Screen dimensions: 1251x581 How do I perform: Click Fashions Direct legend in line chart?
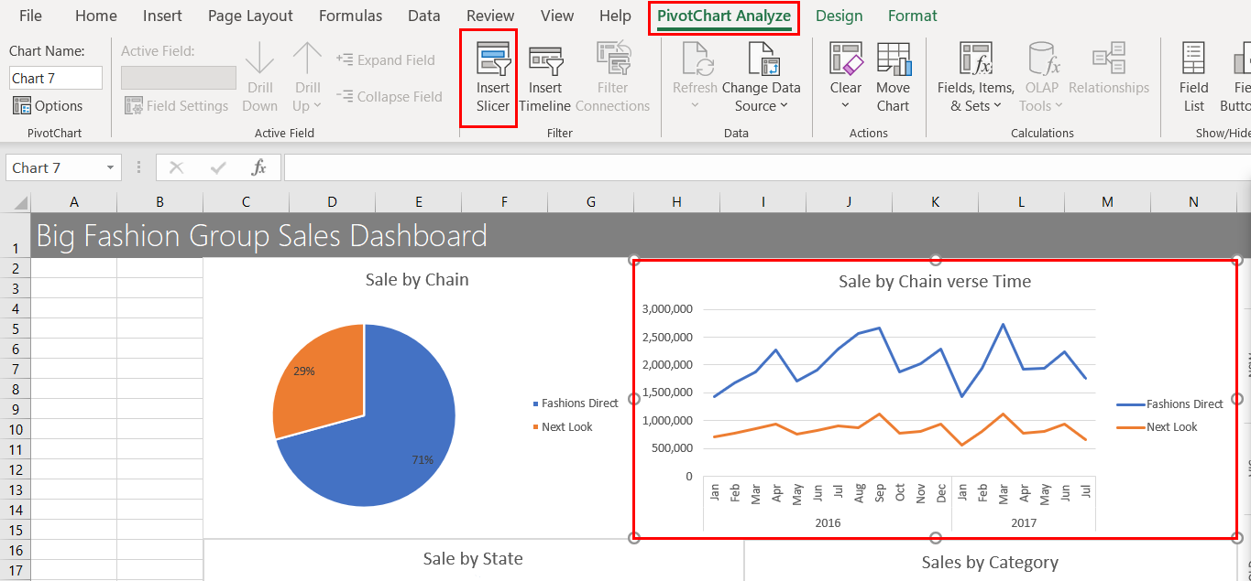click(1169, 403)
